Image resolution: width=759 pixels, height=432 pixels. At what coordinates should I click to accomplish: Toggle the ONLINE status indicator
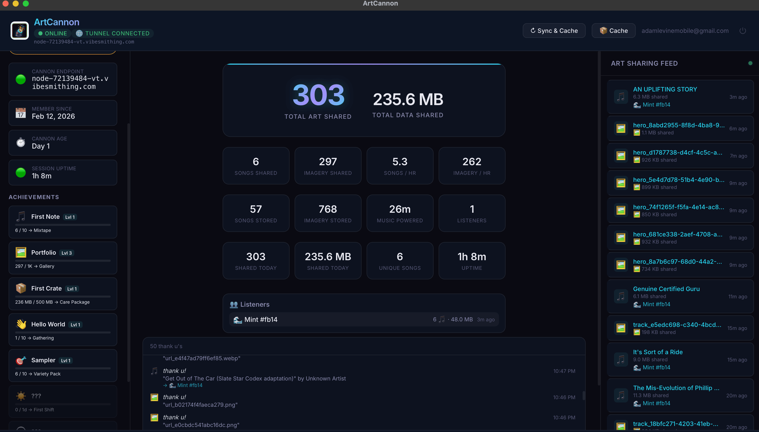(52, 33)
